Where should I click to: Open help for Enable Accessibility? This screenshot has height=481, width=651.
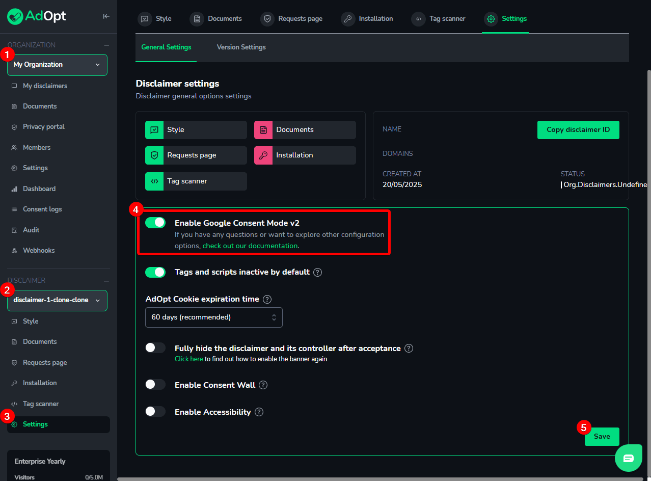(x=259, y=412)
